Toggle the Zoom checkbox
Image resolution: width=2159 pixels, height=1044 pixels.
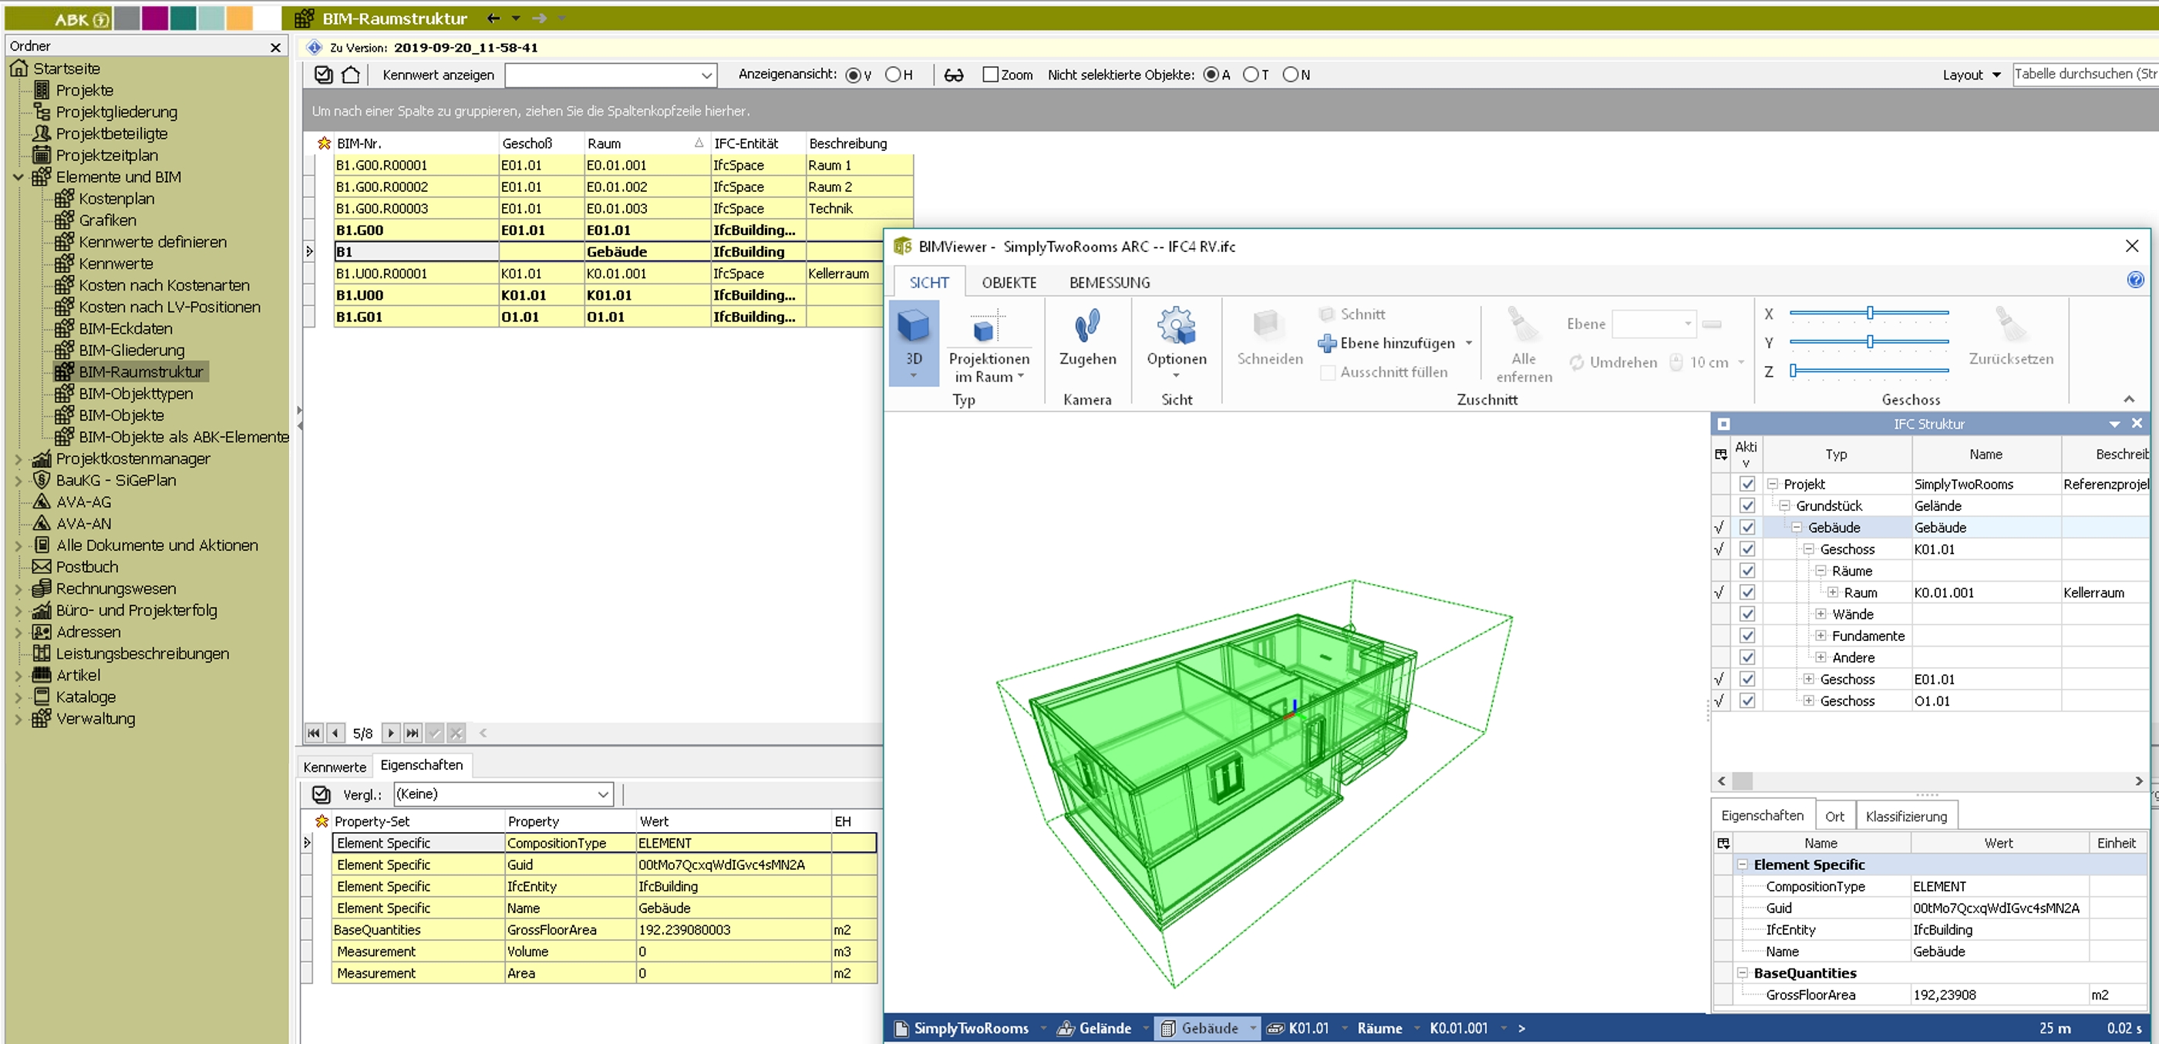(990, 75)
